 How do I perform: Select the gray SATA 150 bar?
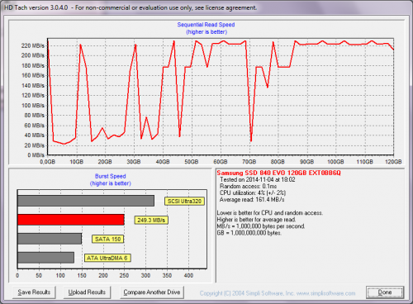pyautogui.click(x=50, y=239)
